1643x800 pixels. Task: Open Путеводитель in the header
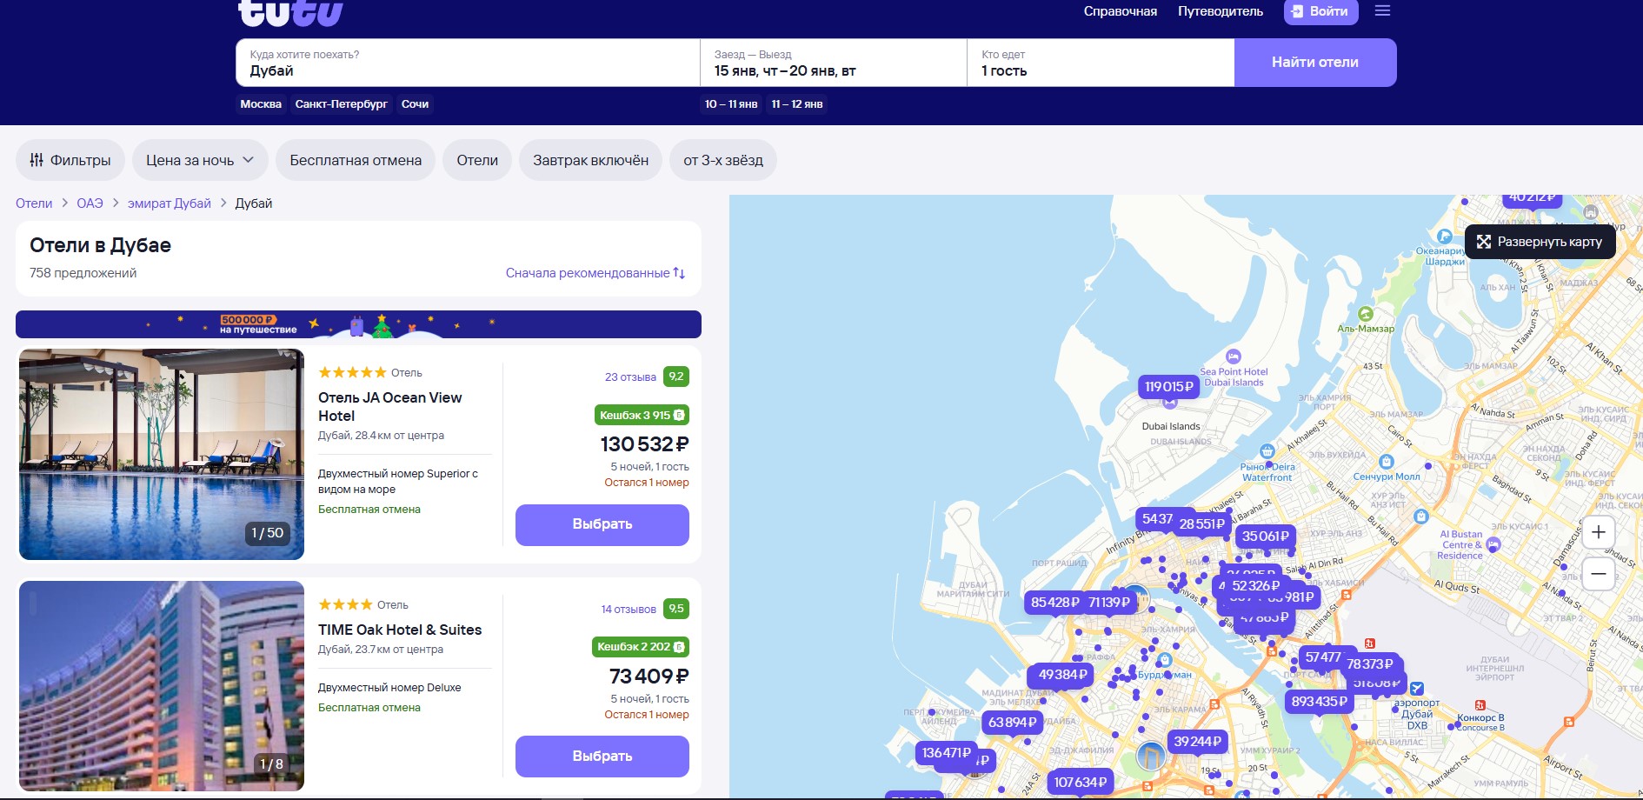point(1220,11)
